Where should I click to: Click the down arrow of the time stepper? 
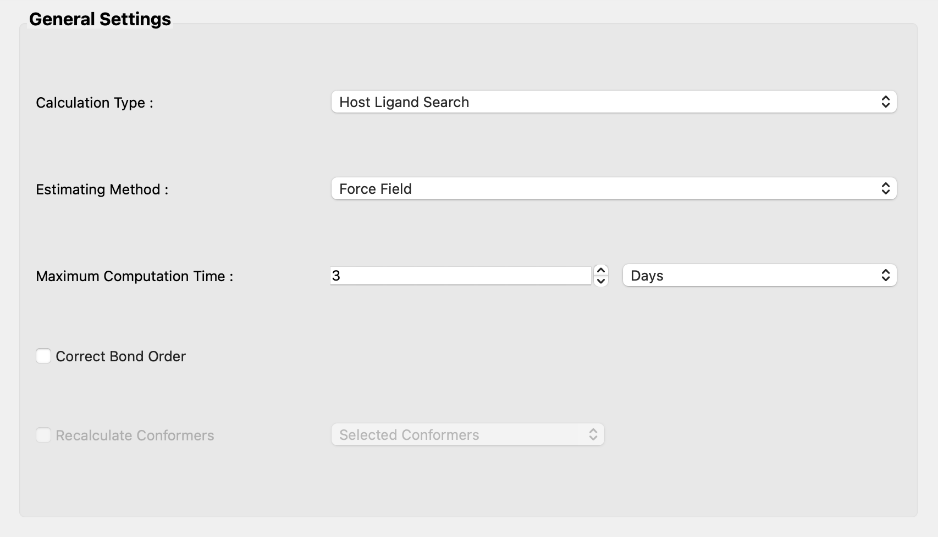(600, 282)
